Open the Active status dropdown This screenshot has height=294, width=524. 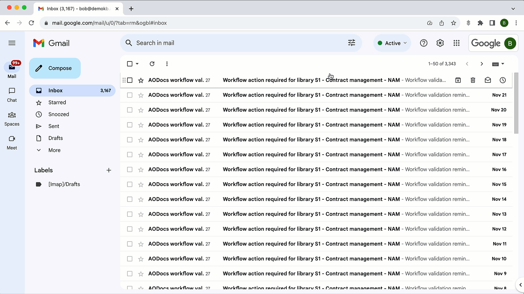tap(392, 43)
